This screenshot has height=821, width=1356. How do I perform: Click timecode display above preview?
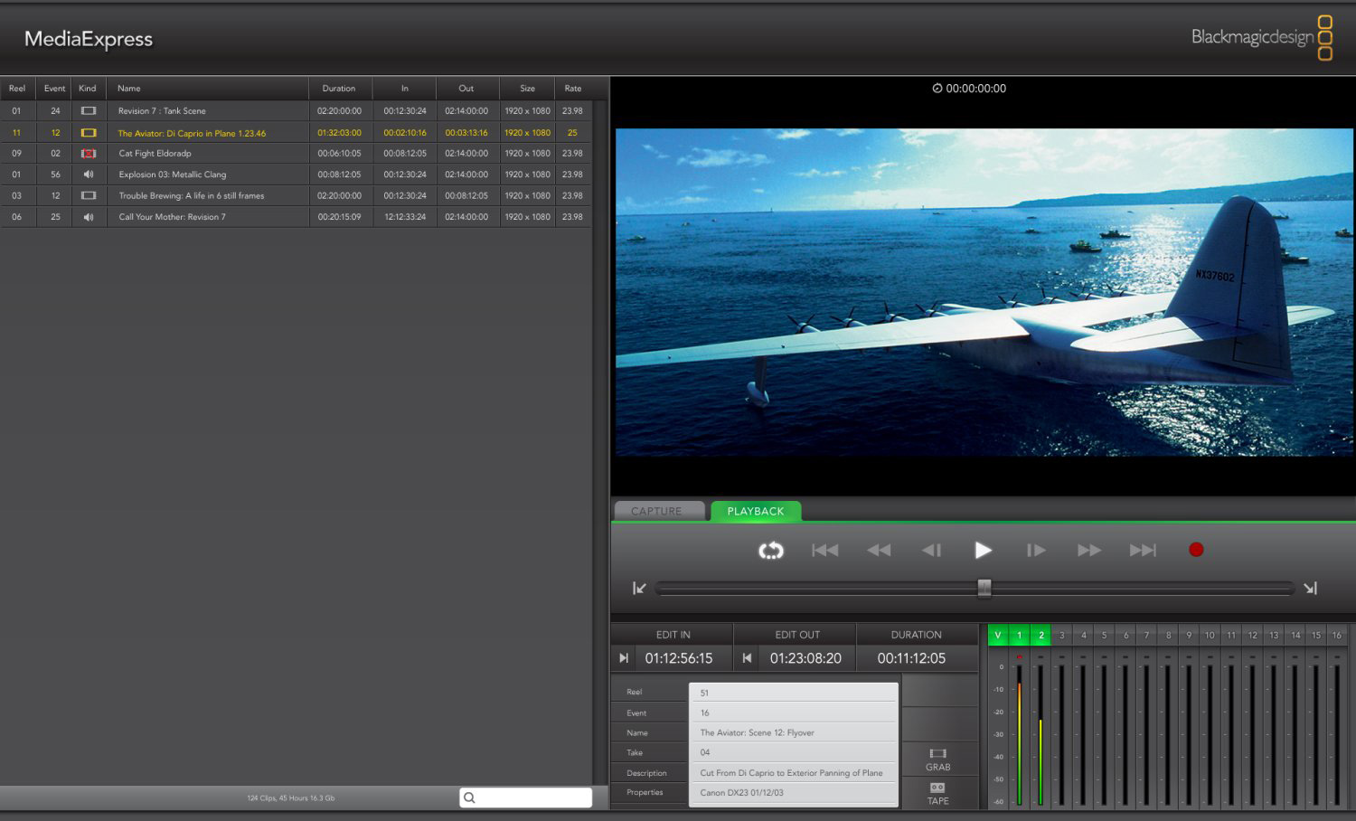(x=969, y=89)
